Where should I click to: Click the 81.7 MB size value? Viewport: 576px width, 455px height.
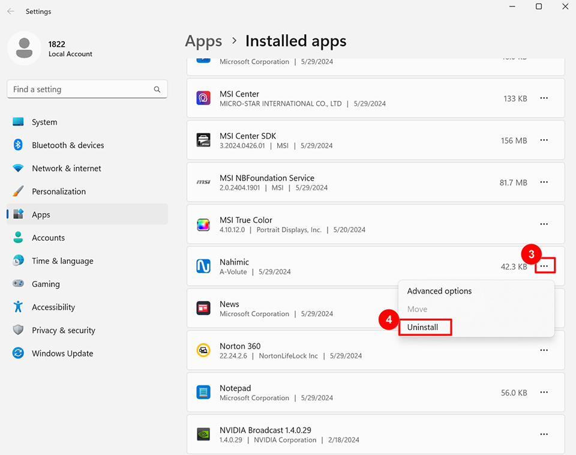pos(513,182)
